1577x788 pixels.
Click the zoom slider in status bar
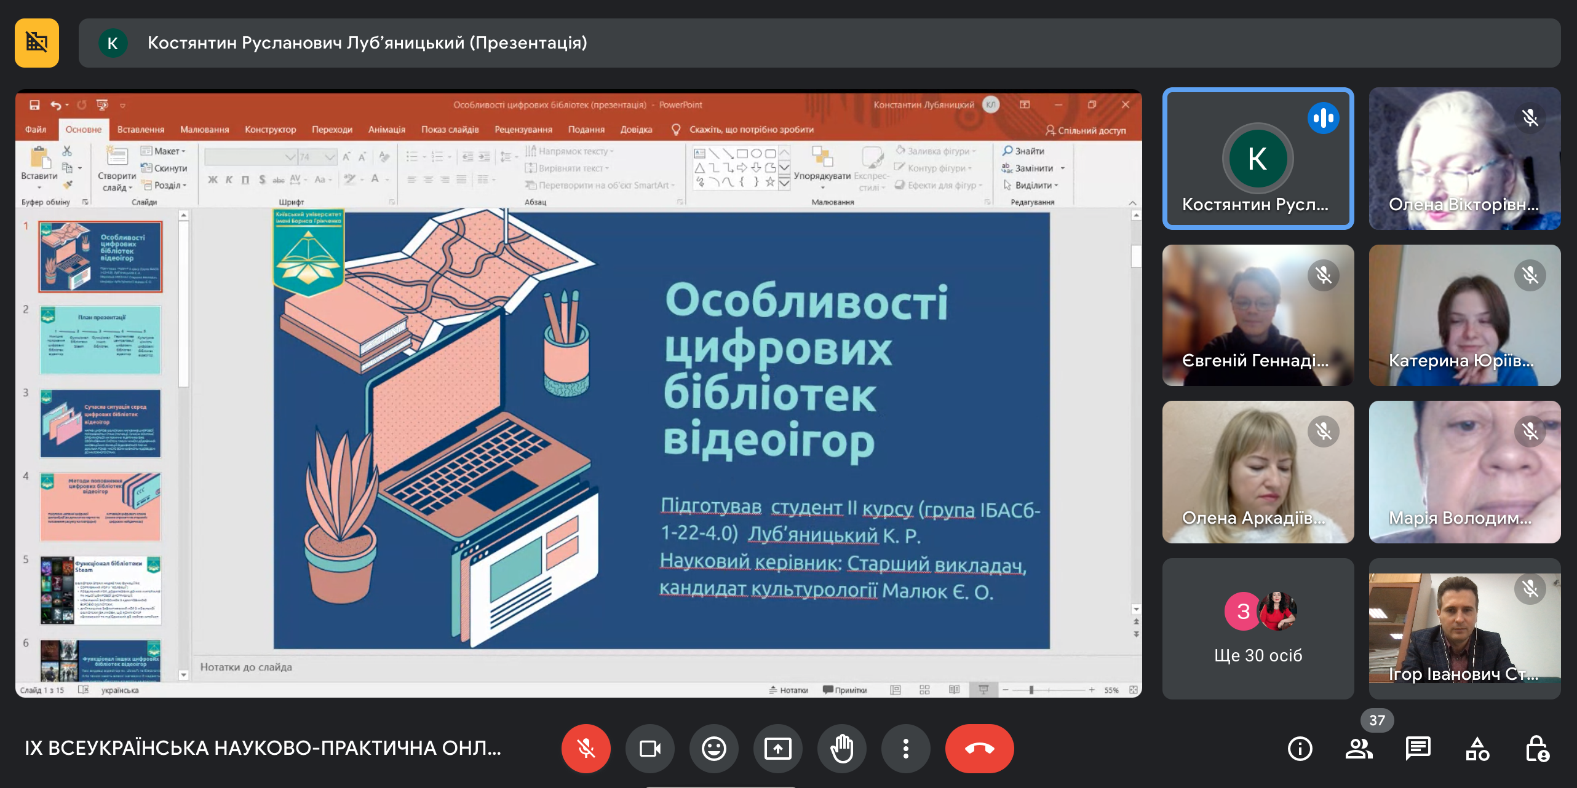click(1031, 690)
